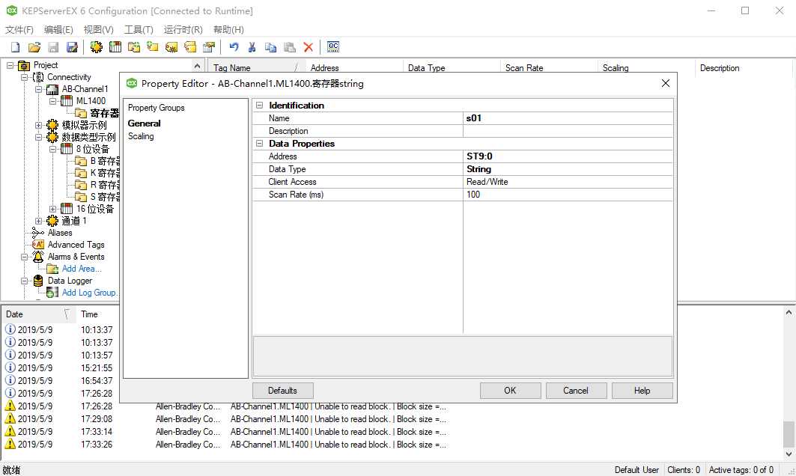Image resolution: width=796 pixels, height=476 pixels.
Task: Collapse the Project root tree node
Action: pyautogui.click(x=10, y=65)
